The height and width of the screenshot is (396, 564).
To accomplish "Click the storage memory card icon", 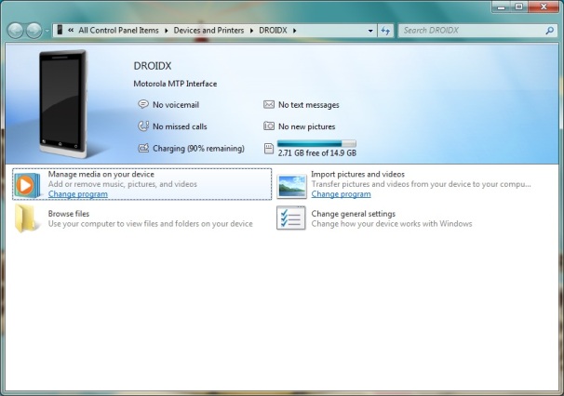I will (269, 149).
